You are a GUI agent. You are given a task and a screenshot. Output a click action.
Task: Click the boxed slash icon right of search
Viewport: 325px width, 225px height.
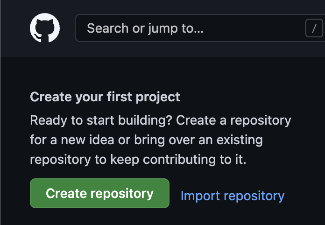(314, 29)
